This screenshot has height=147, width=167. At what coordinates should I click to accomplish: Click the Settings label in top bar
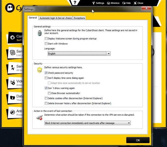pyautogui.click(x=100, y=3)
